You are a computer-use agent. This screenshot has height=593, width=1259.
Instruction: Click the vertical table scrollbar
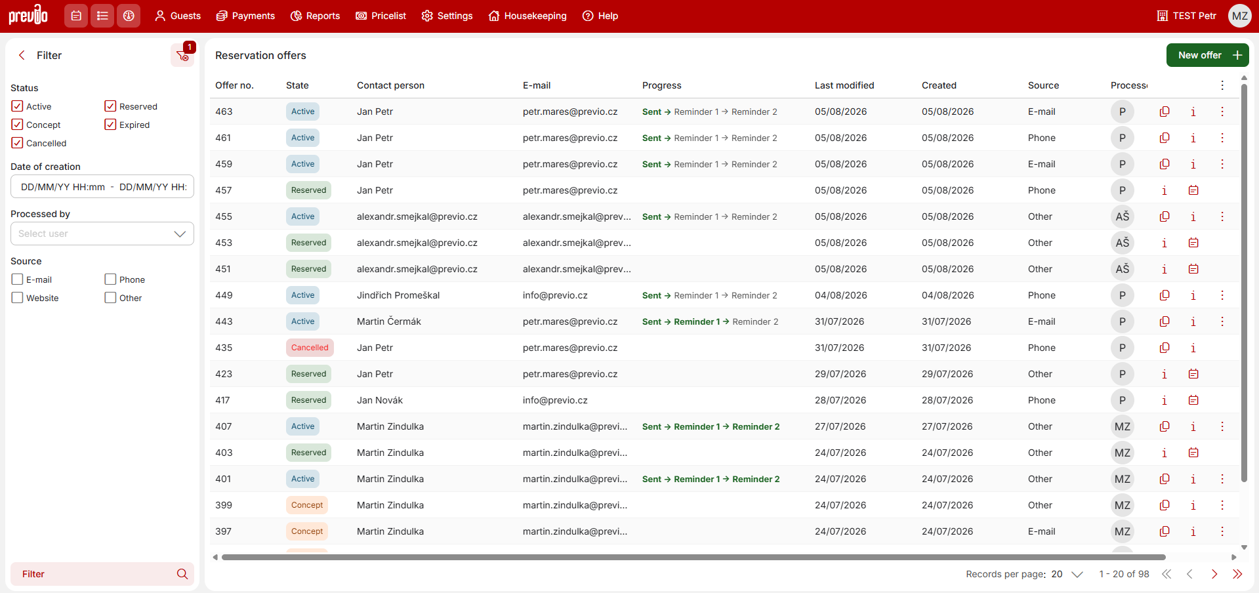(x=1244, y=282)
